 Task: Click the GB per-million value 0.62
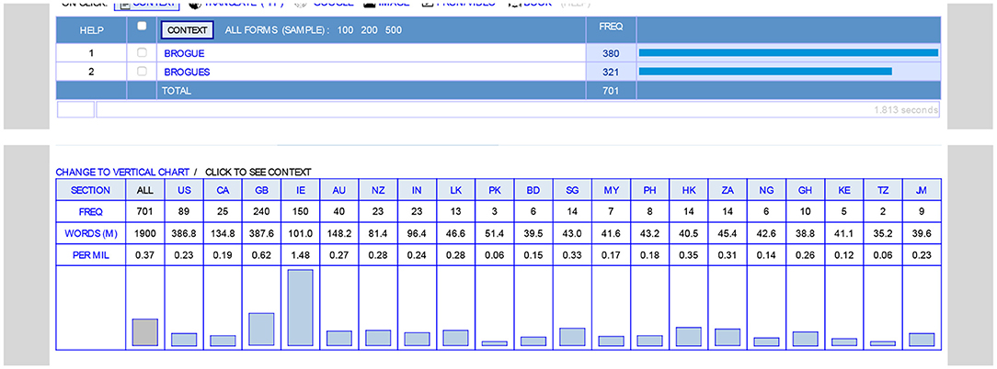(x=261, y=254)
